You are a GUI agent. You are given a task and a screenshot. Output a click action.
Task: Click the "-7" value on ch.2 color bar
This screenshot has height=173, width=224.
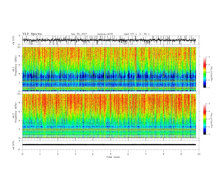coord(209,135)
